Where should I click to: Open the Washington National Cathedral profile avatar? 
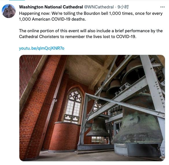[9, 11]
